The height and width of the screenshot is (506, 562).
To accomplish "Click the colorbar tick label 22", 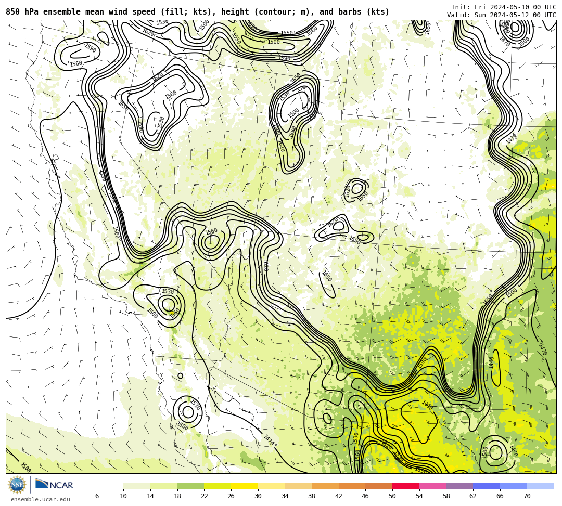I will (205, 496).
